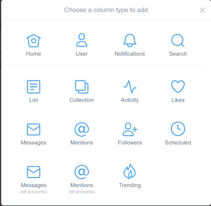Viewport: 211px width, 206px height.
Task: Add the Likes heart icon column
Action: pos(178,87)
